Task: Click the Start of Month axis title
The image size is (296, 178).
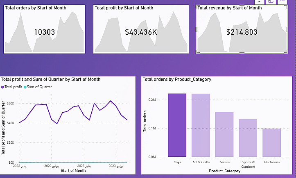Action: click(73, 171)
